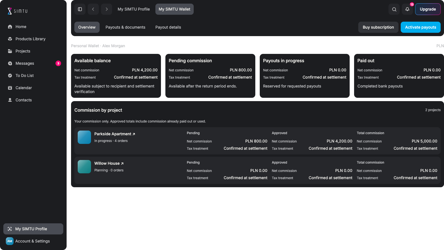The width and height of the screenshot is (444, 250).
Task: Open Account & Settings
Action: click(33, 241)
